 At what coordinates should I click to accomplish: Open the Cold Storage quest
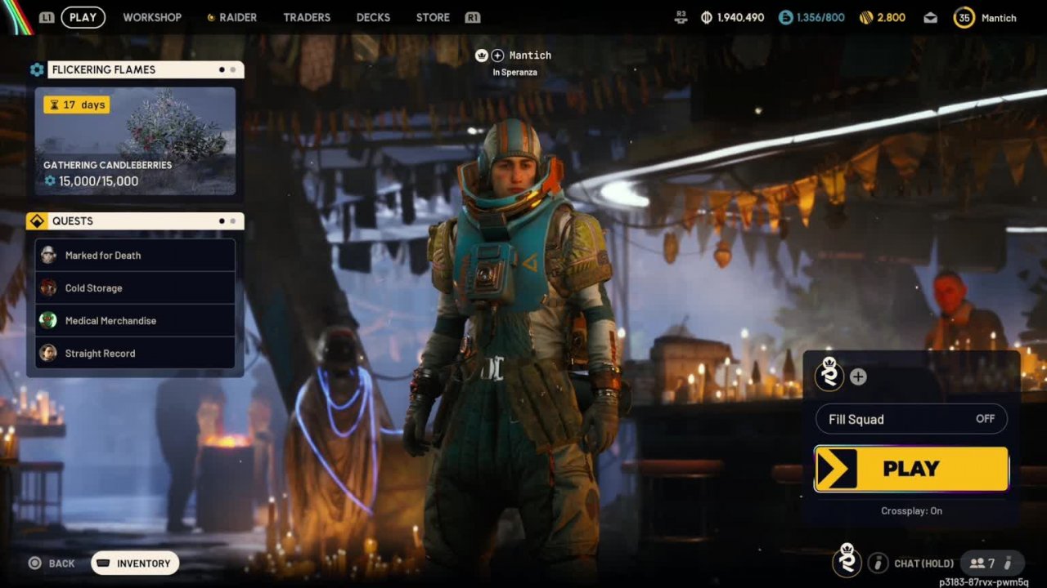coord(135,287)
